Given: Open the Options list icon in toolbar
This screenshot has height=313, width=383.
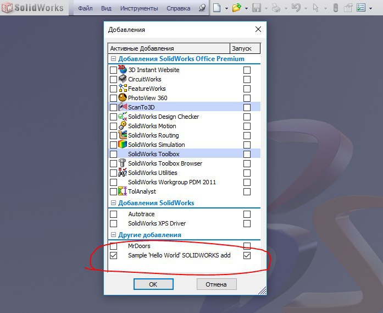Looking at the screenshot, I should [x=361, y=8].
